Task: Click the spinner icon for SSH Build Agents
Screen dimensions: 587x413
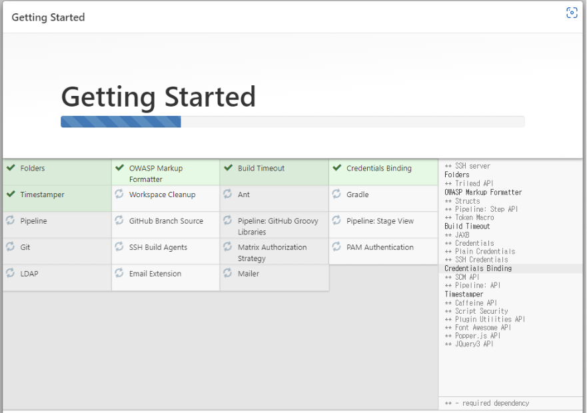Action: [x=119, y=246]
